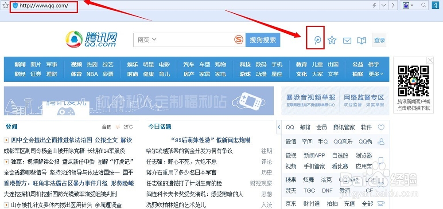Click the blue security shield icon
Viewport: 443px width, 209px height.
tap(15, 5)
